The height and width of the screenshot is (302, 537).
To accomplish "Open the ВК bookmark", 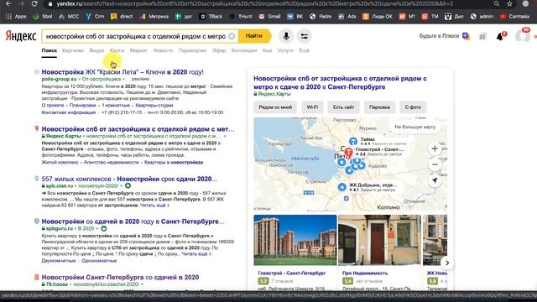I will point(295,16).
